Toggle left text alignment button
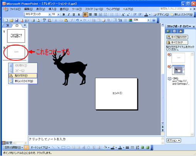The image size is (196, 156). (x=85, y=15)
